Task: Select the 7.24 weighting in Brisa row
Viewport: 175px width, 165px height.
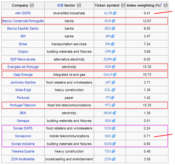Action: click(147, 44)
